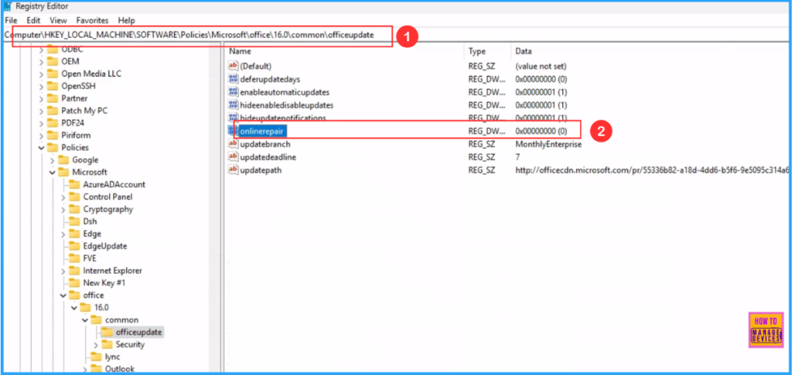Click deferupdatedays data 0x00000000 (0)
This screenshot has height=375, width=792.
click(541, 79)
